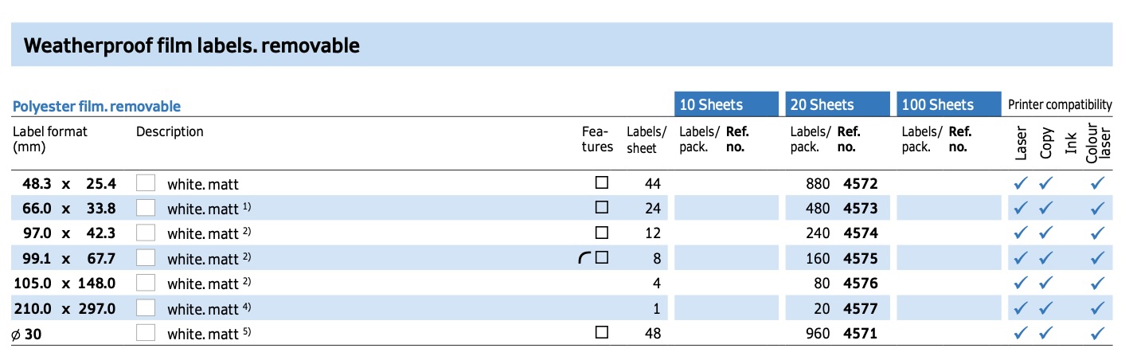
Task: Click the white color swatch for 97.0 x 42.3
Action: [146, 233]
